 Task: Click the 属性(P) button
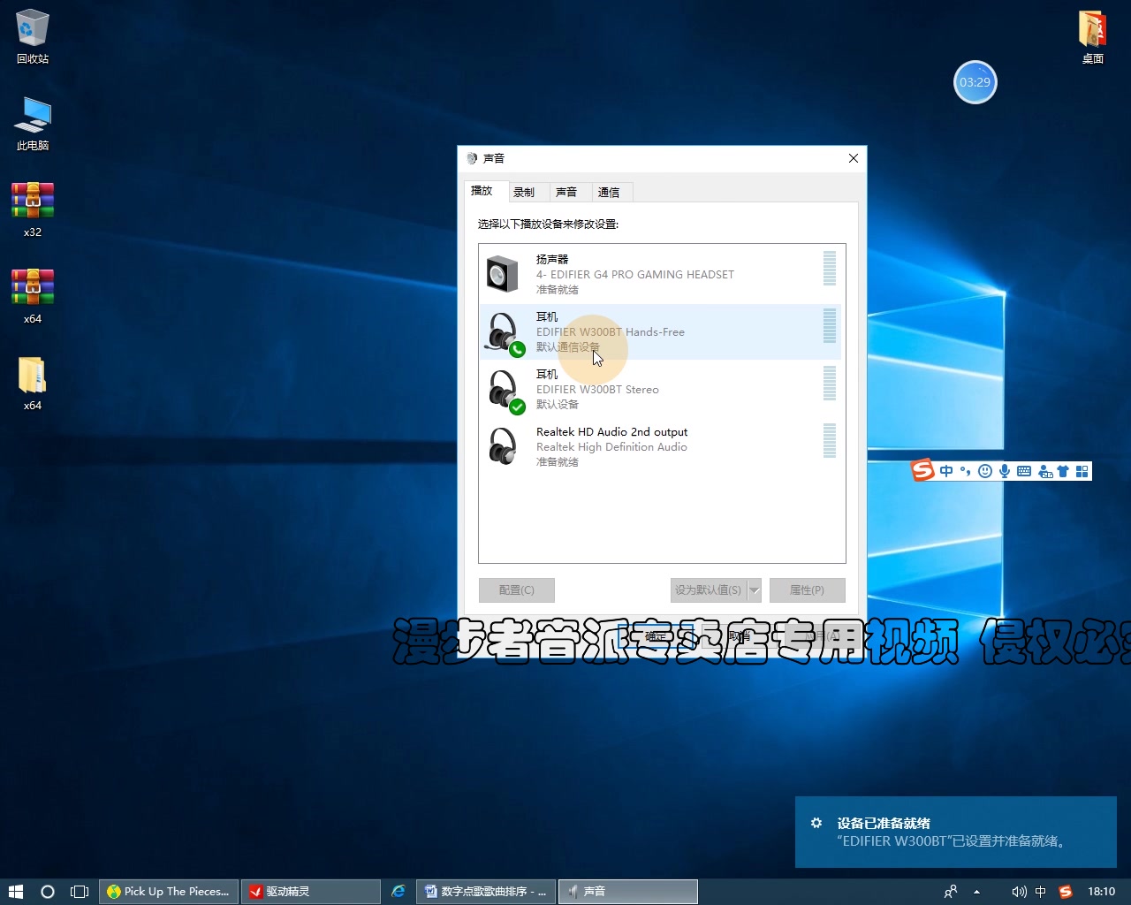(807, 589)
